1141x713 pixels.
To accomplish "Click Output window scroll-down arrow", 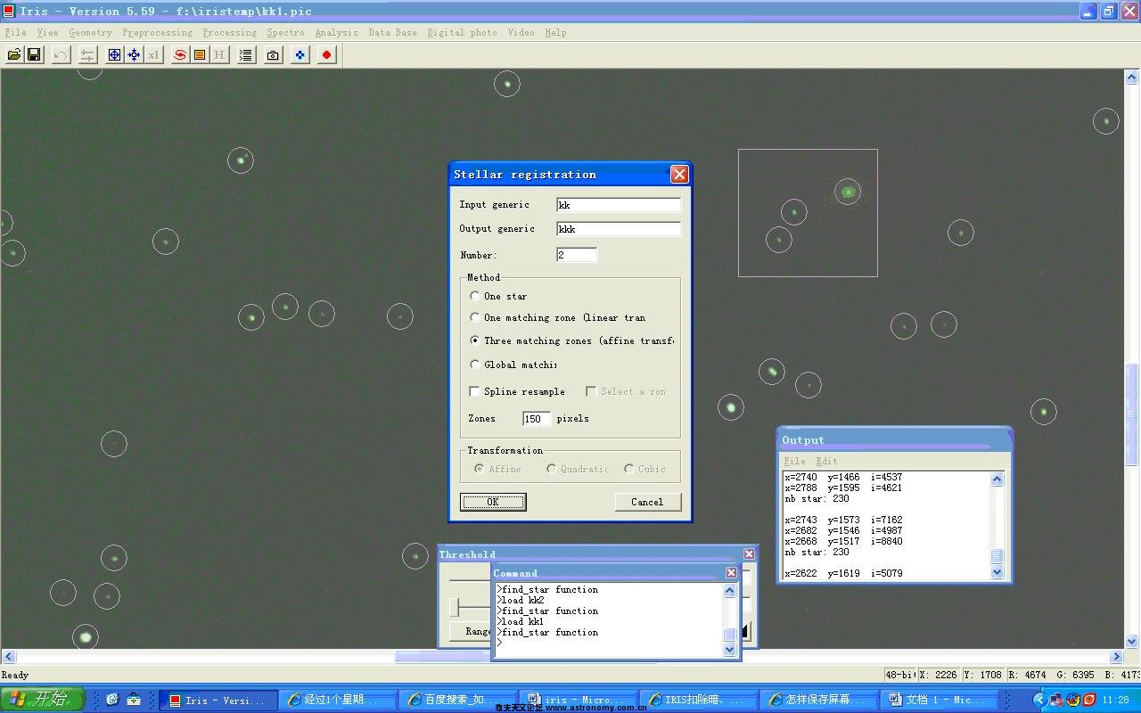I will (x=997, y=572).
